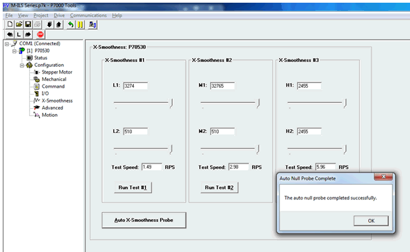Select Stepper Motor in the tree

point(57,72)
